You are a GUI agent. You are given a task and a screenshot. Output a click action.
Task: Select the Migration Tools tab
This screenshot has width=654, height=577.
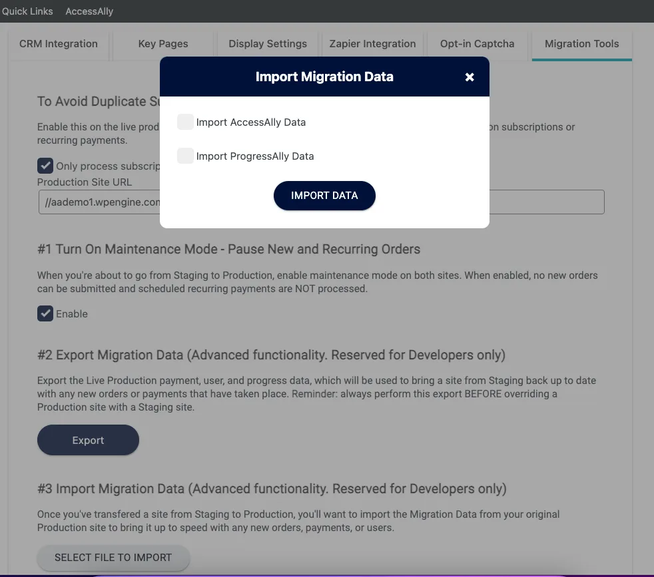point(581,43)
